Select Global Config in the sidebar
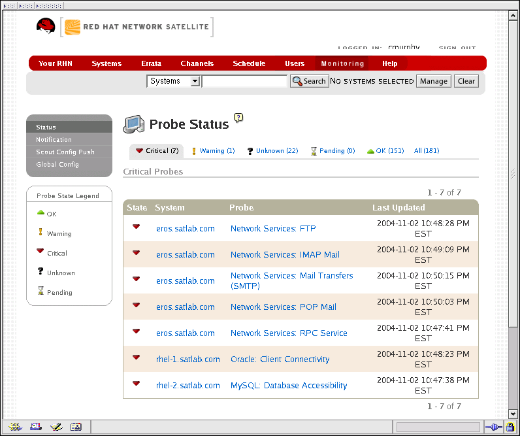Viewport: 520px width, 436px height. (x=69, y=164)
